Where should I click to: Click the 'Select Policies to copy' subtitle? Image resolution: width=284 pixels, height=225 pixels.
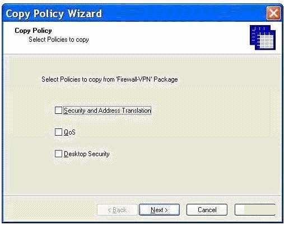59,40
